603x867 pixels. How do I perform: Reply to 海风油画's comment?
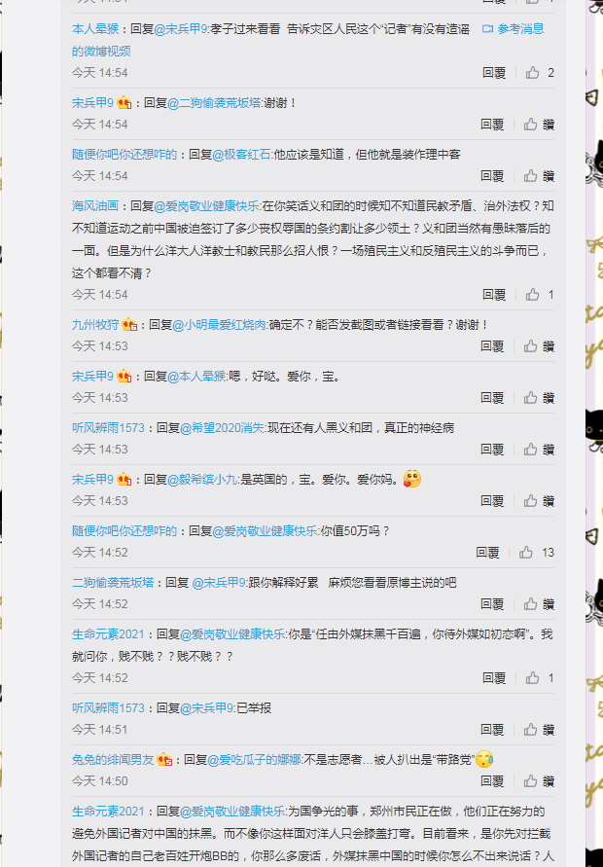coord(494,294)
